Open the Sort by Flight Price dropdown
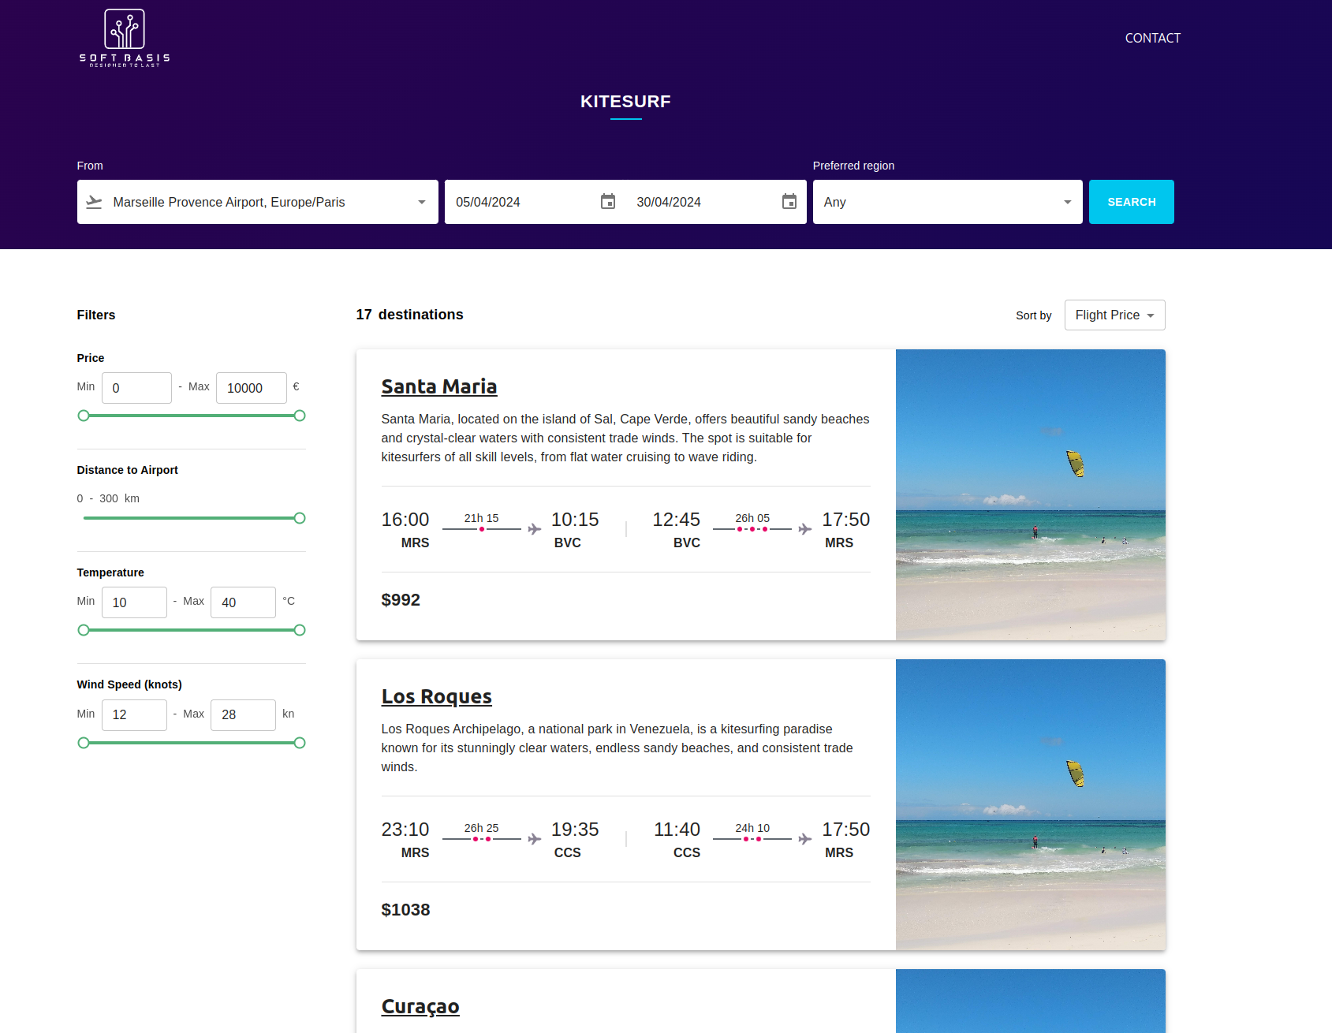1332x1033 pixels. tap(1114, 315)
